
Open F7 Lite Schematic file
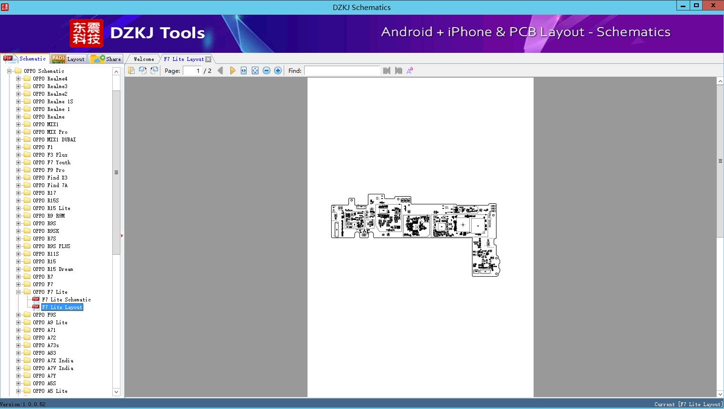[66, 299]
